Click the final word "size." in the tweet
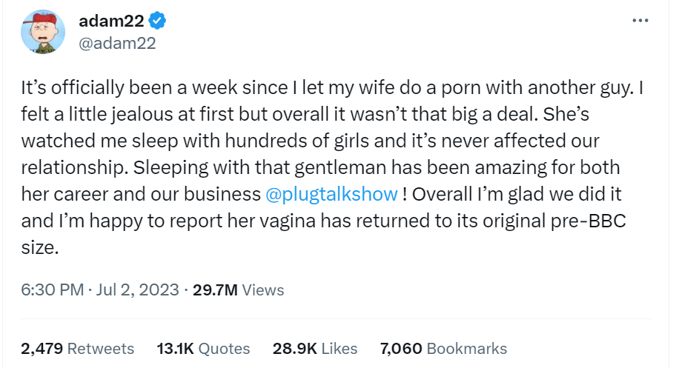This screenshot has width=679, height=368. [39, 247]
